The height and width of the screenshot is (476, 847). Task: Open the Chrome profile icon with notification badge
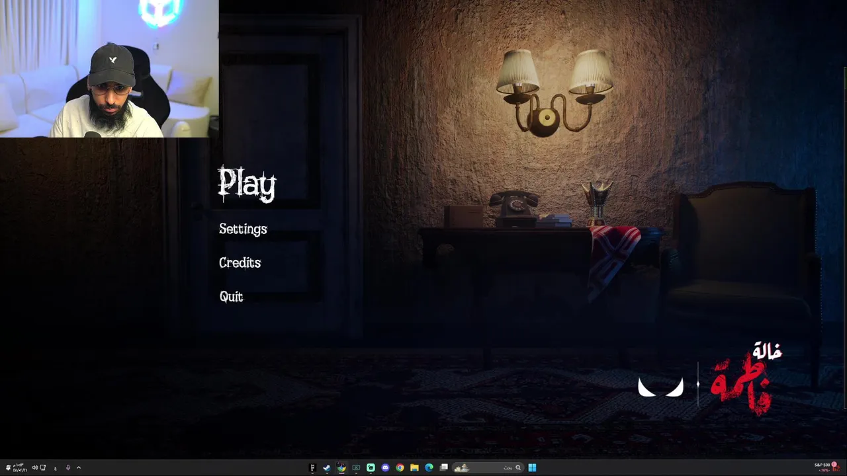click(x=341, y=467)
